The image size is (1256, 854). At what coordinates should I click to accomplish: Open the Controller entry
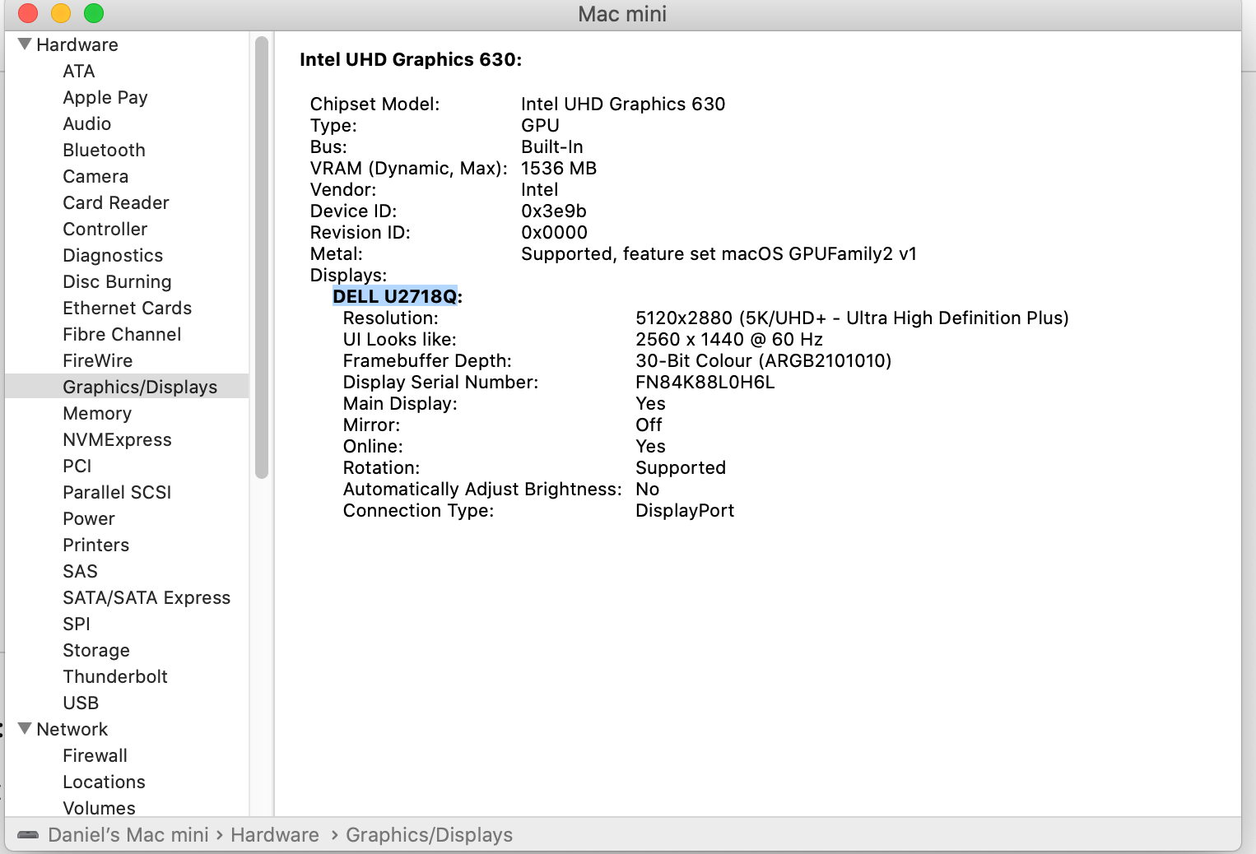coord(105,229)
